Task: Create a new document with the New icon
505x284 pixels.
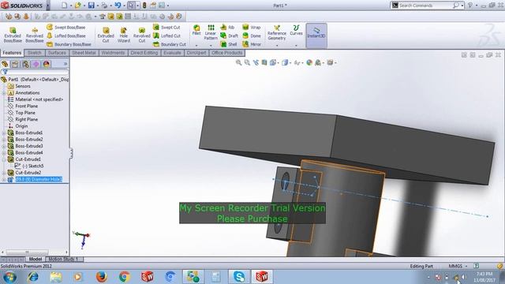Action: (65, 6)
